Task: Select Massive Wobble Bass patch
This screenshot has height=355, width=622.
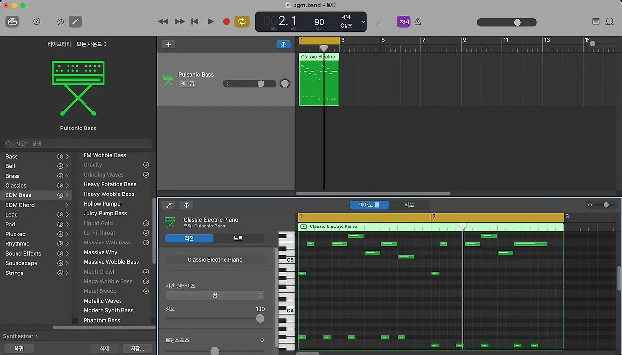Action: coord(111,262)
